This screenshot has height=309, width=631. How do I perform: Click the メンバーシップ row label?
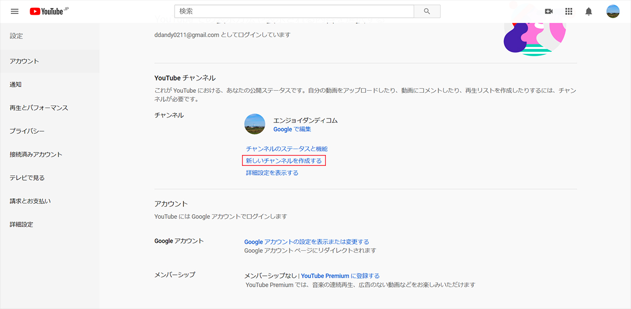pyautogui.click(x=175, y=274)
